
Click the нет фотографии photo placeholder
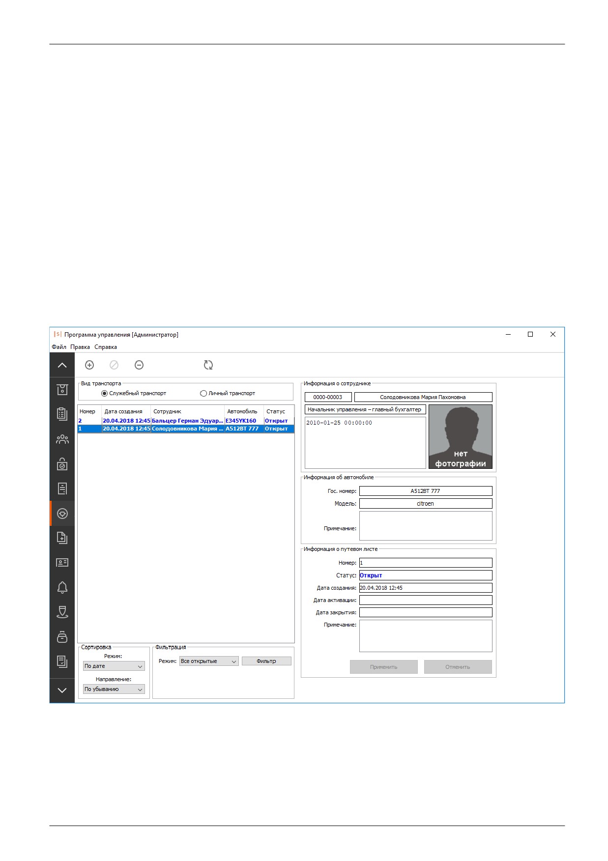pos(461,437)
